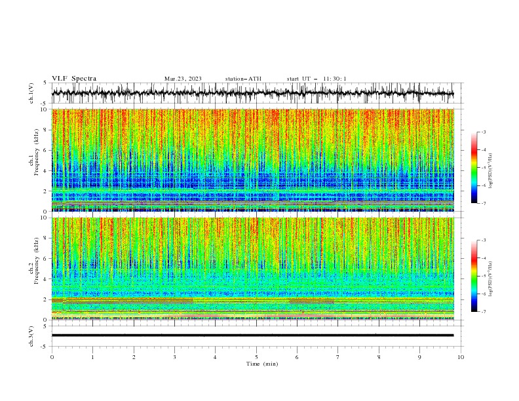Click tick '6' on the Time axis
519x401 pixels.
coord(297,357)
